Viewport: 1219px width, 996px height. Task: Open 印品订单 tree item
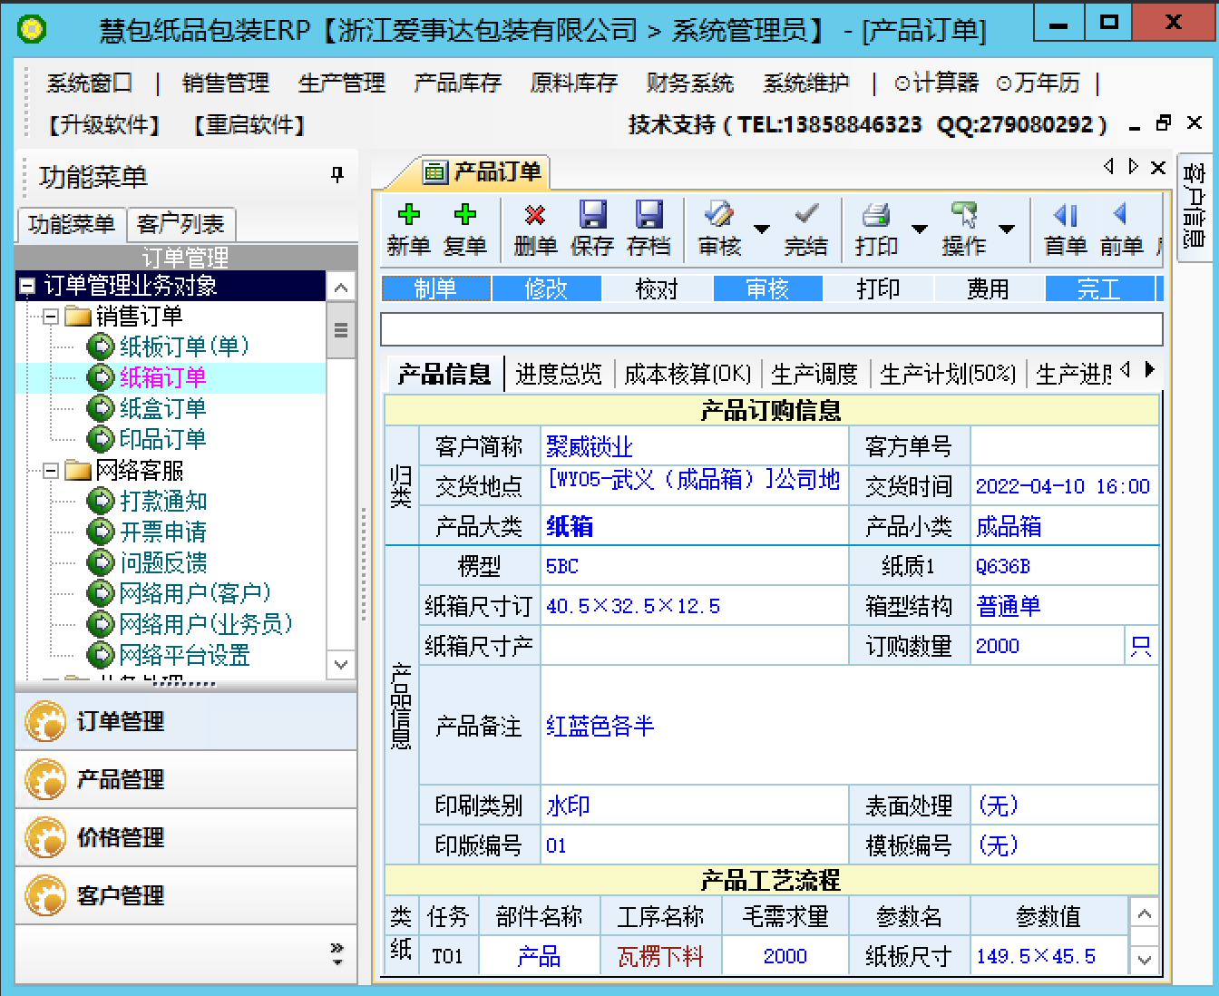[162, 439]
